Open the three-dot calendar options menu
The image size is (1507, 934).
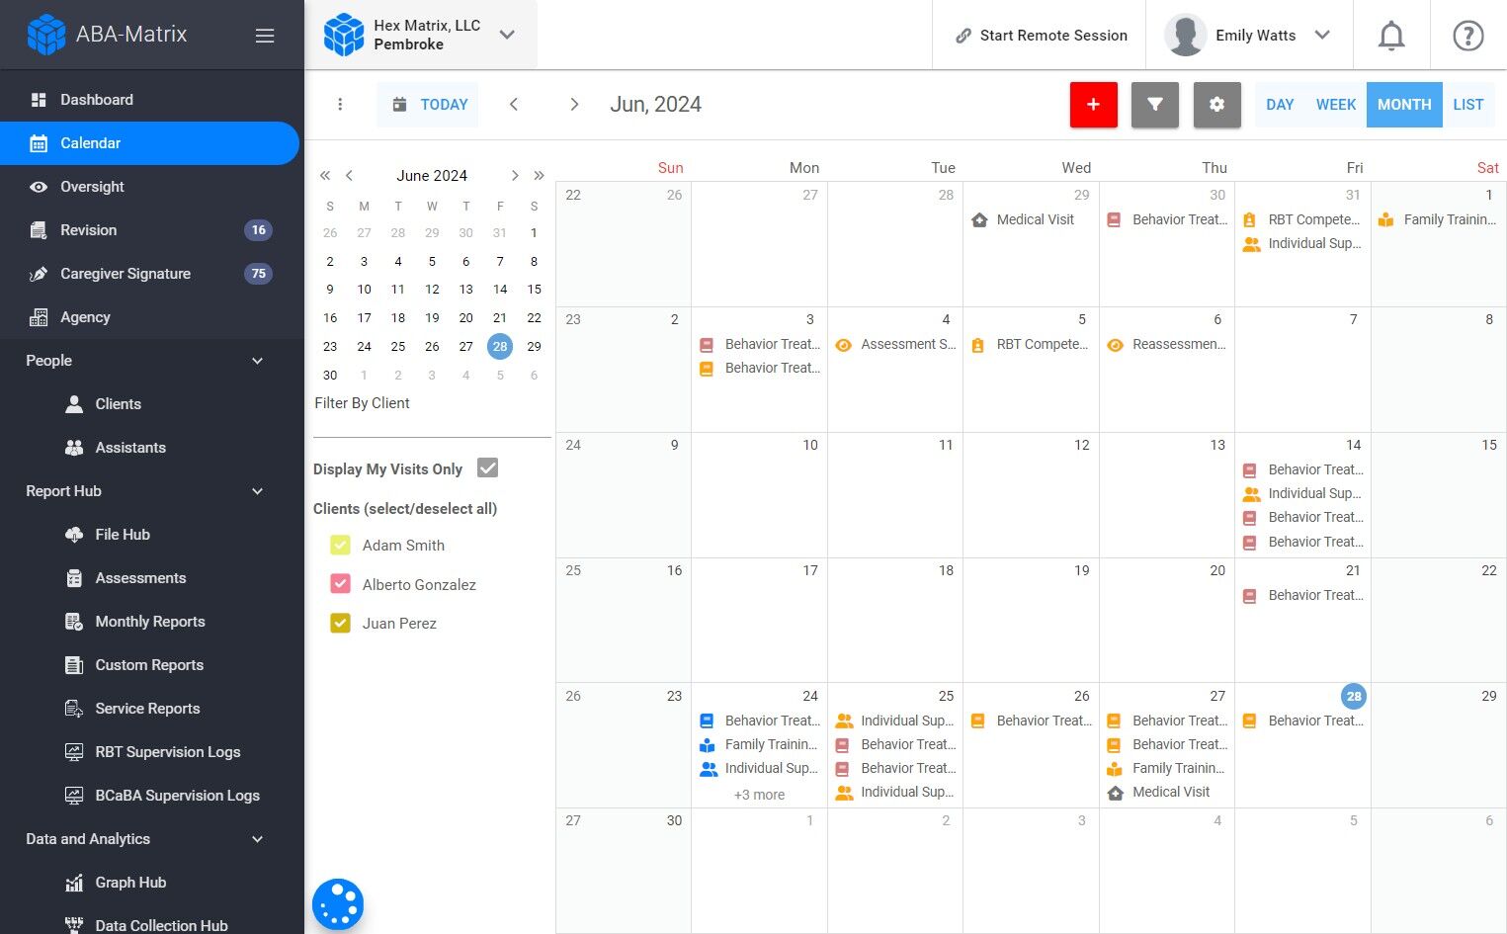340,105
